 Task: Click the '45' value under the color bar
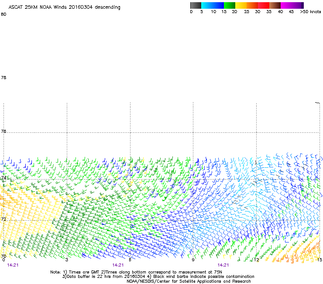[x=291, y=12]
